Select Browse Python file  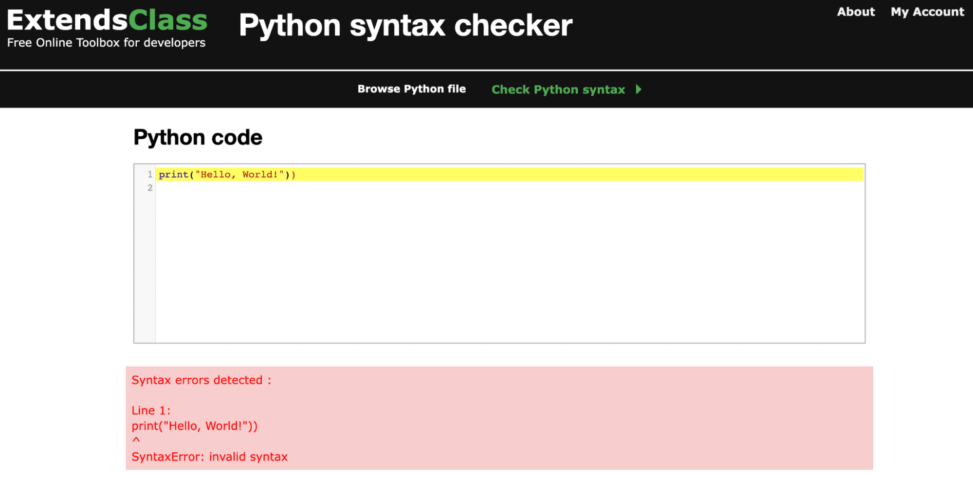411,89
